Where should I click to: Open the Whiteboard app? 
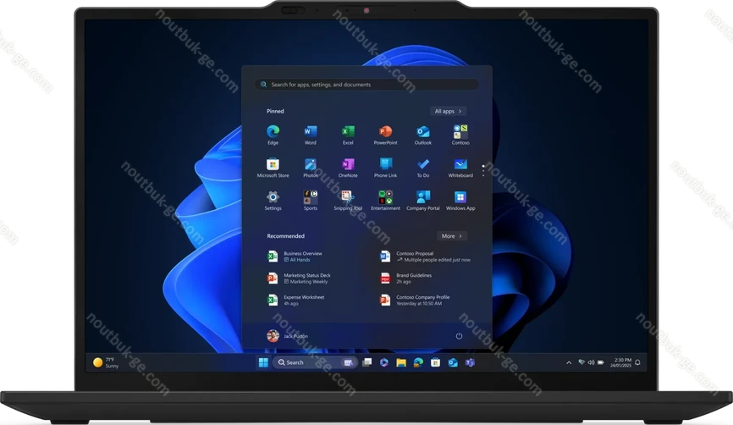[460, 164]
